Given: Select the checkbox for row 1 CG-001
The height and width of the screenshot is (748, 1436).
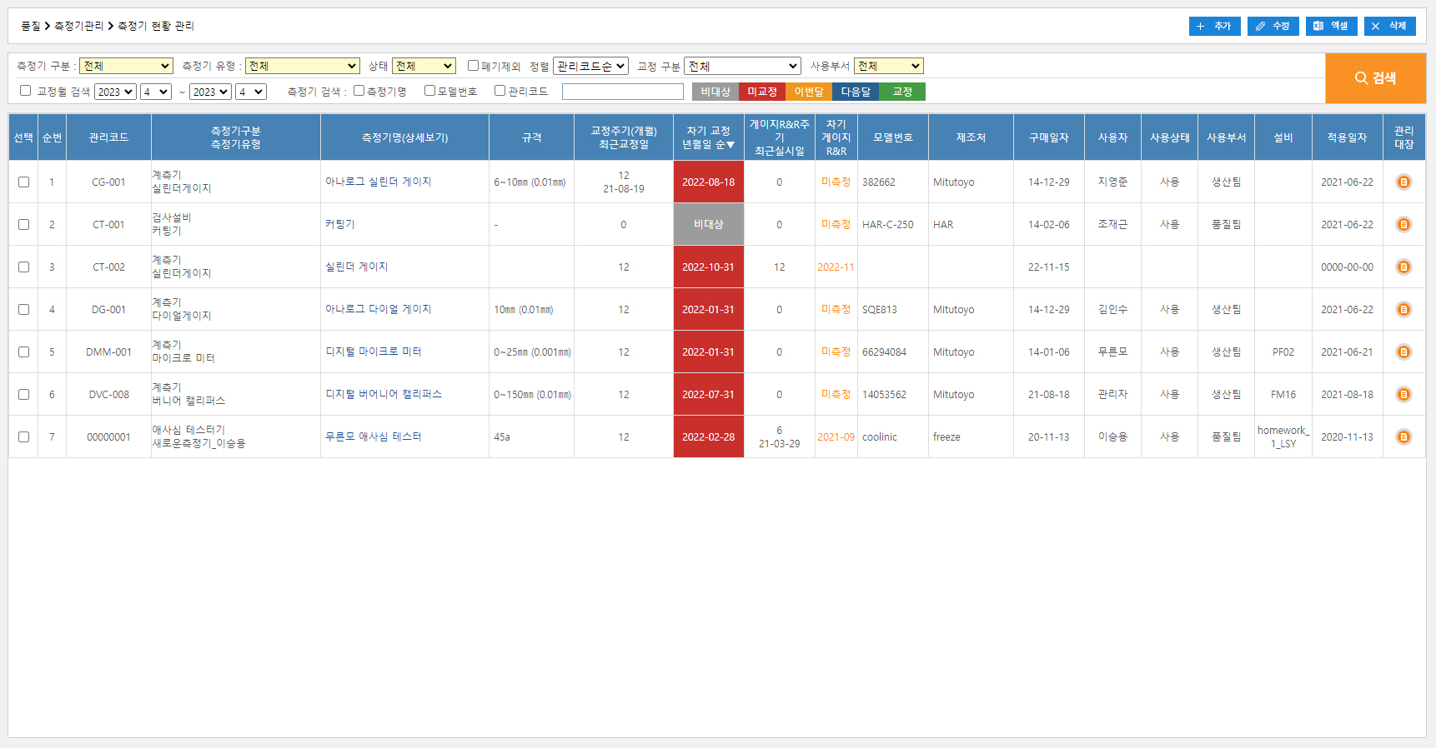Looking at the screenshot, I should [x=23, y=182].
